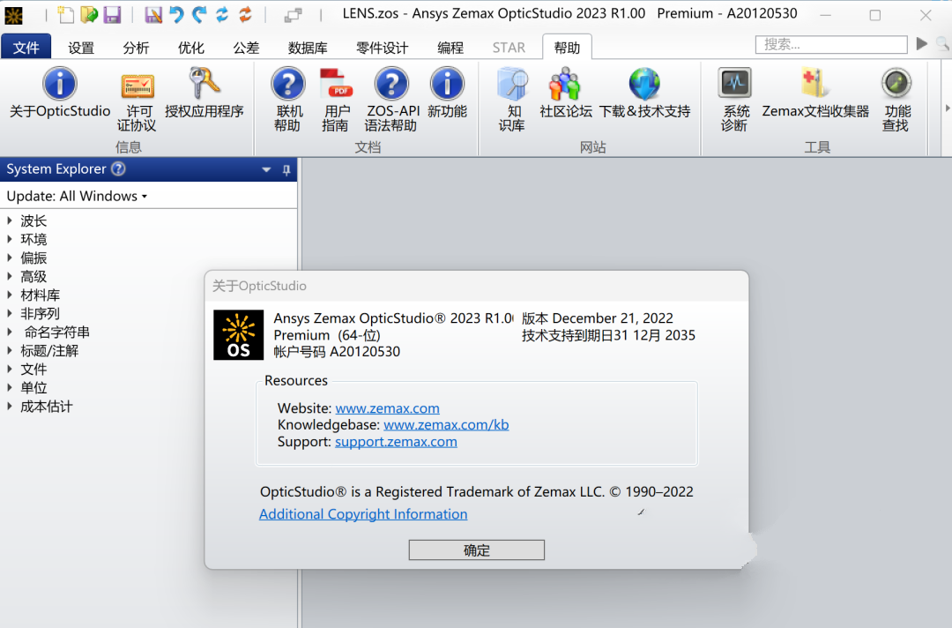Click the search run arrow icon
The image size is (952, 628).
tap(922, 44)
